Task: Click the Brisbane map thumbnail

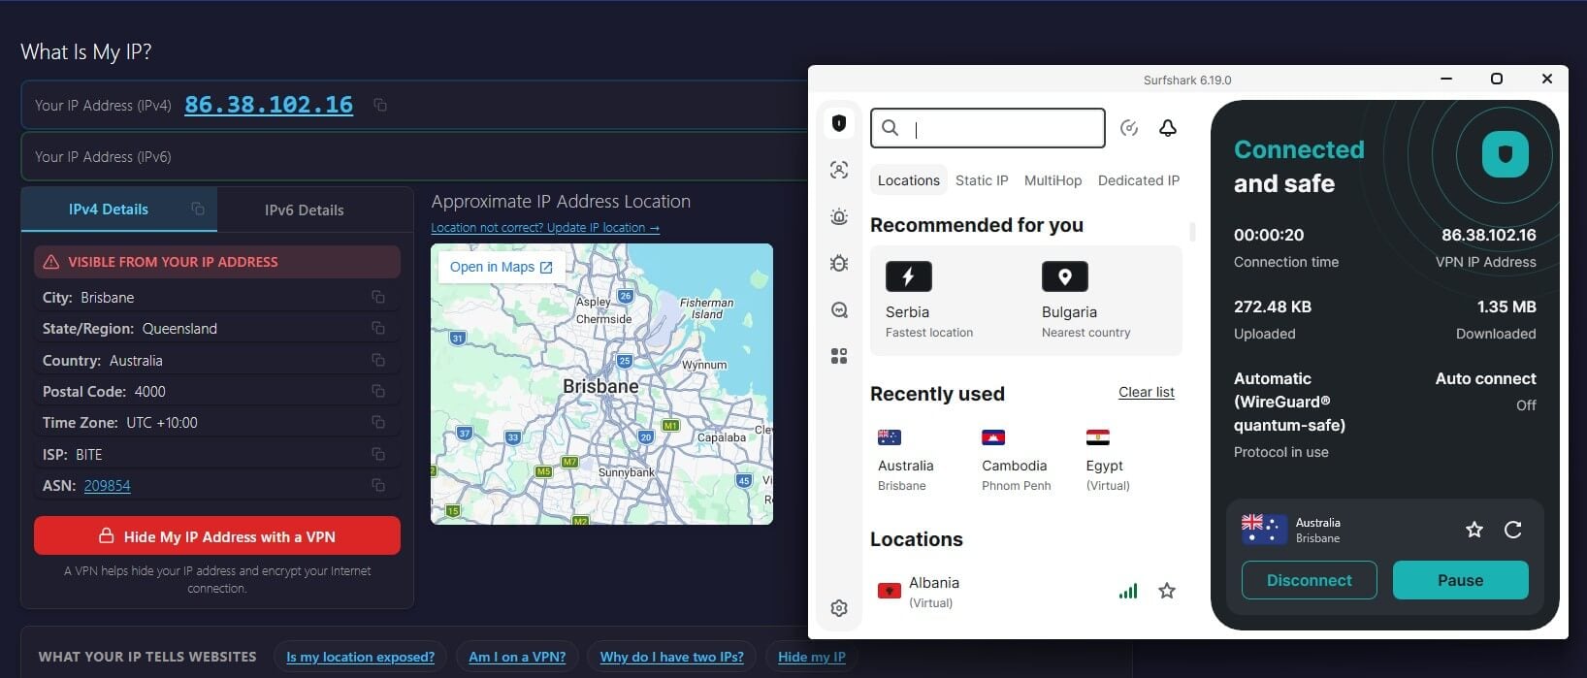Action: (601, 384)
